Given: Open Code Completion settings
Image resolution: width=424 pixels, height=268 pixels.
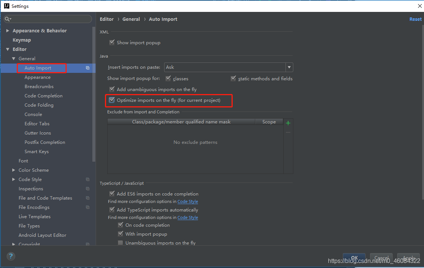Looking at the screenshot, I should tap(44, 96).
